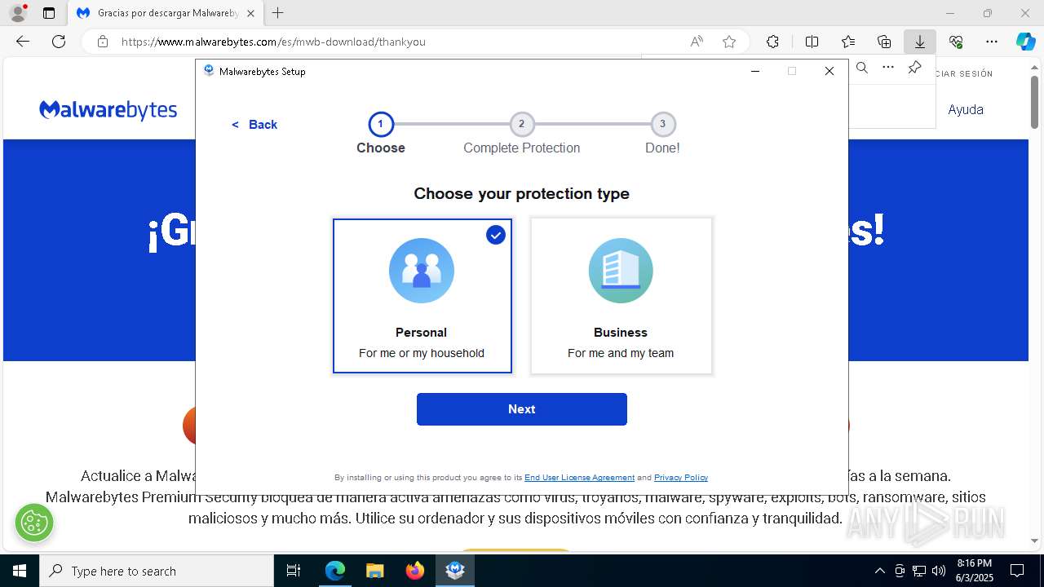Open Collections icon in Edge
Screen dimensions: 1044x587
(x=884, y=42)
